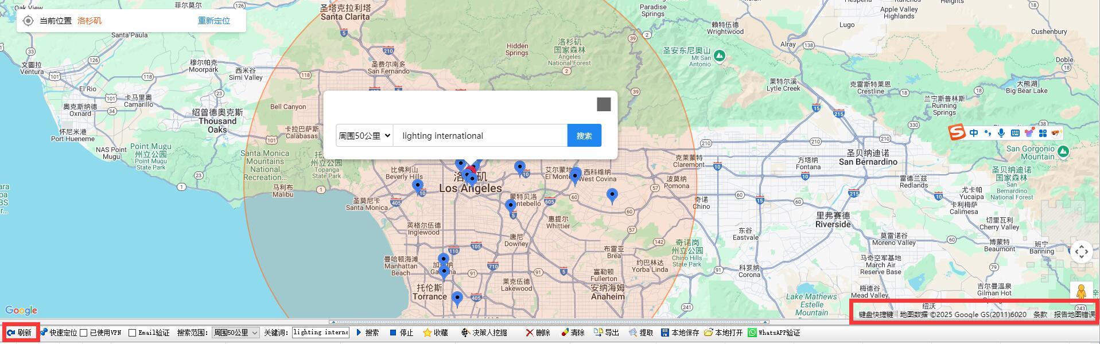Image resolution: width=1100 pixels, height=344 pixels.
Task: Click the 条款 terms link
Action: [1040, 315]
